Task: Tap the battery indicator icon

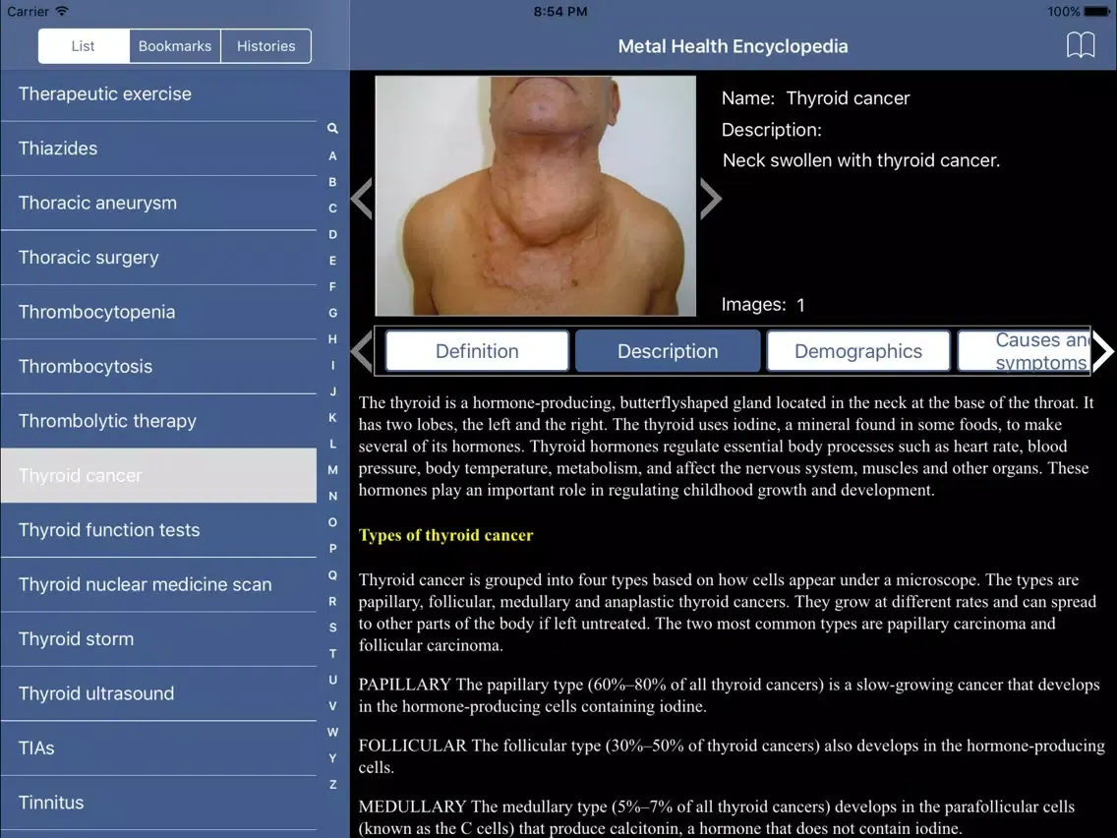Action: (1097, 12)
